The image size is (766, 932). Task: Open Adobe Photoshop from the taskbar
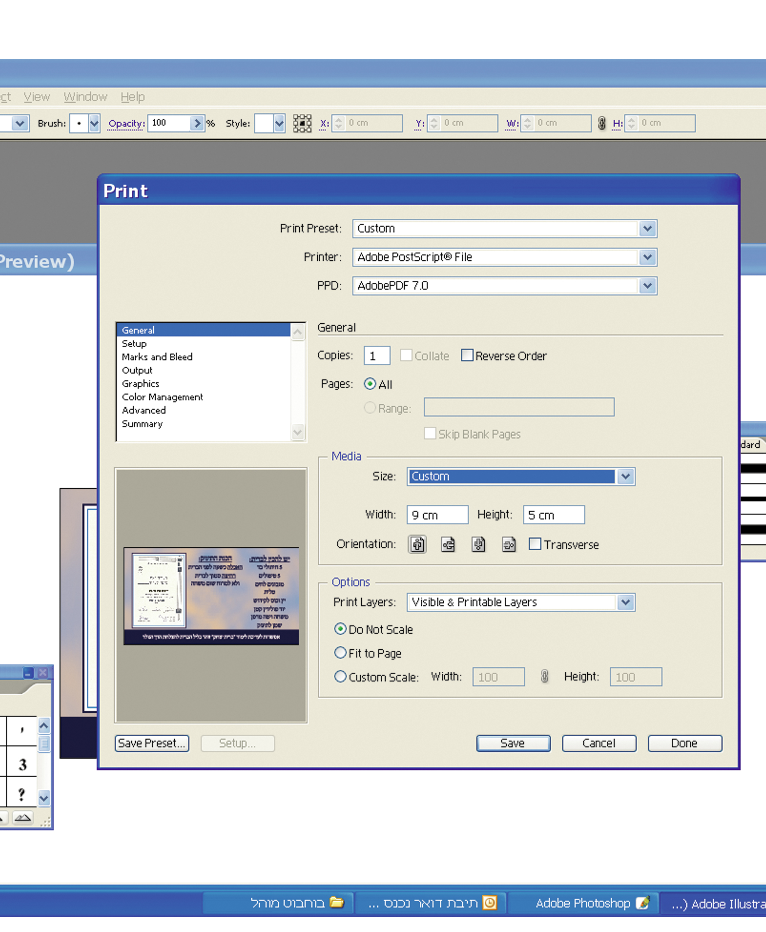coord(583,903)
